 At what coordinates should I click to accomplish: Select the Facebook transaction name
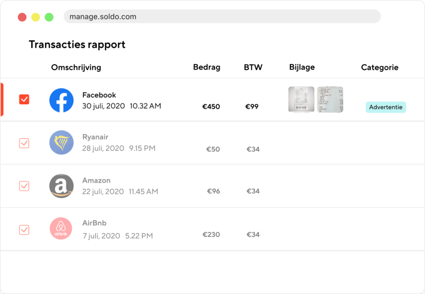99,95
